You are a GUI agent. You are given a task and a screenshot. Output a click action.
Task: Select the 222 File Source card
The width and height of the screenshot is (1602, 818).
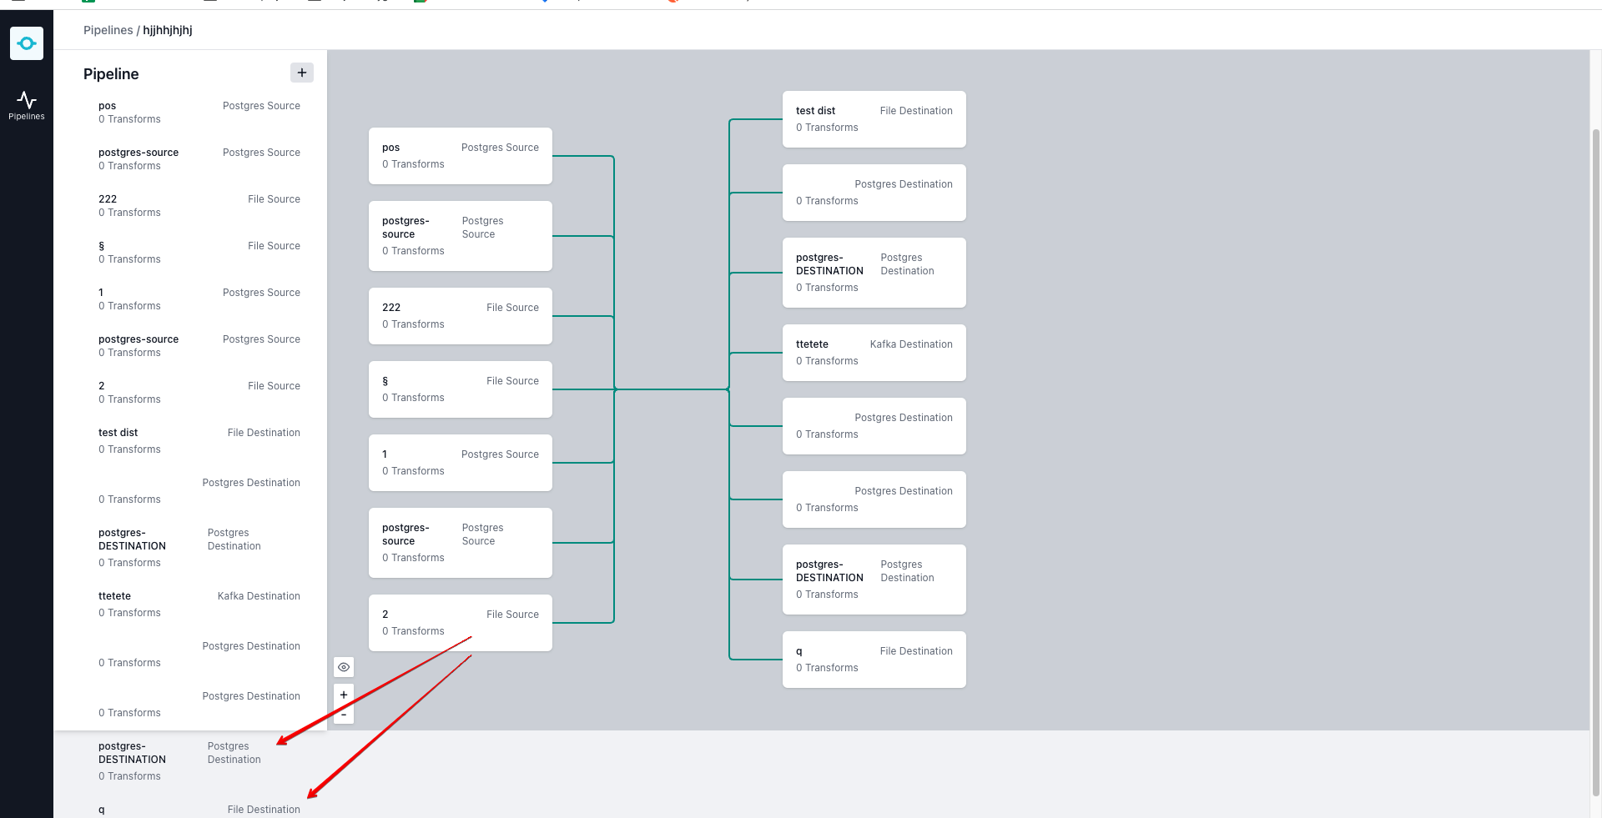(x=460, y=316)
